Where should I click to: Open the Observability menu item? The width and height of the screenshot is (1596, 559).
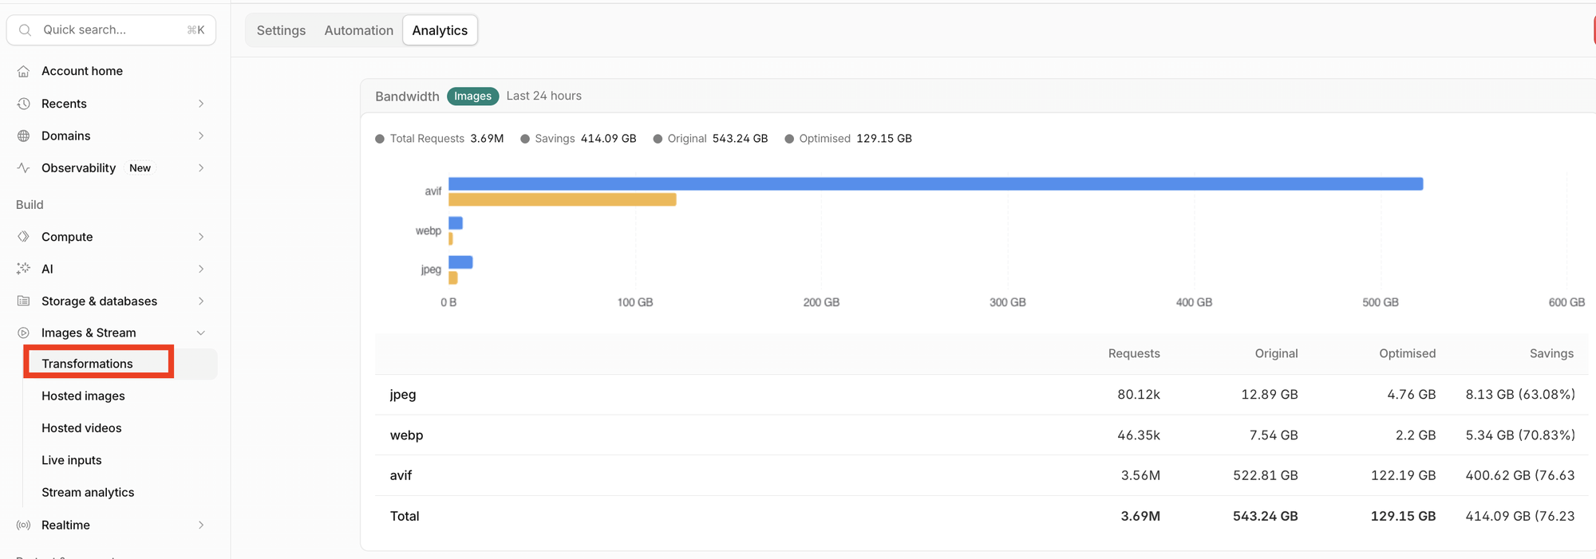[x=78, y=167]
